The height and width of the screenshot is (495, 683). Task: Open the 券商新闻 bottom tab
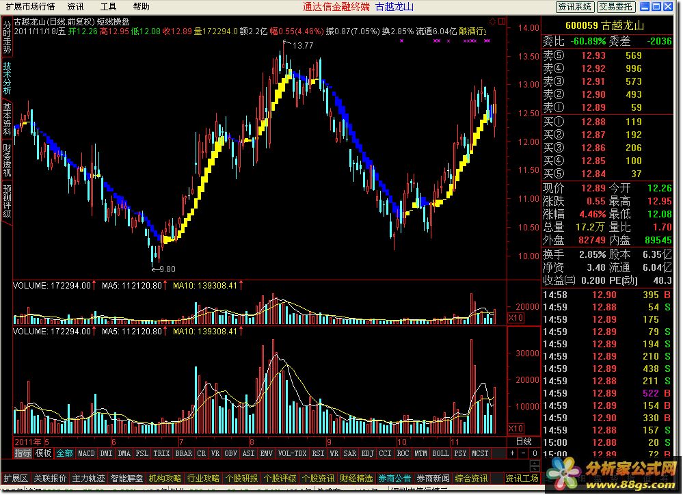[x=433, y=479]
